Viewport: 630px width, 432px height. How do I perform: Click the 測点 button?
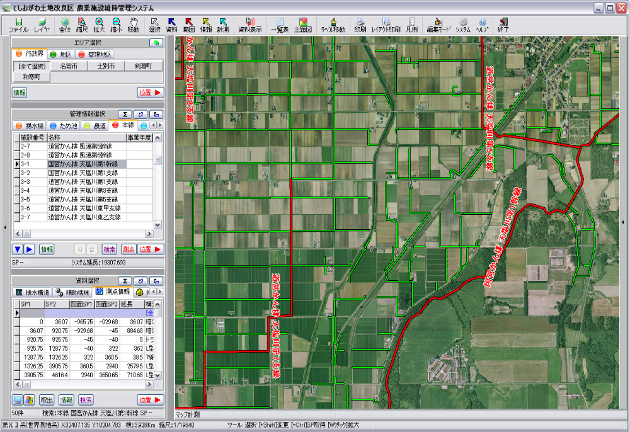pos(129,249)
